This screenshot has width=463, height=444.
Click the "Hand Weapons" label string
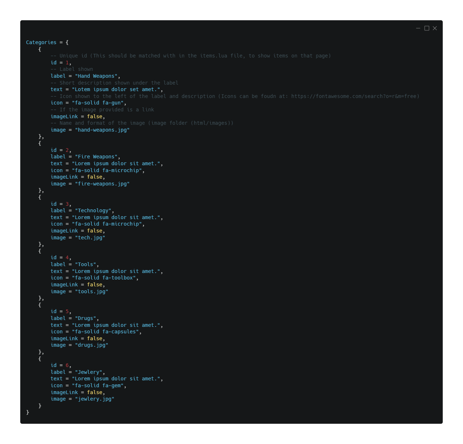96,76
